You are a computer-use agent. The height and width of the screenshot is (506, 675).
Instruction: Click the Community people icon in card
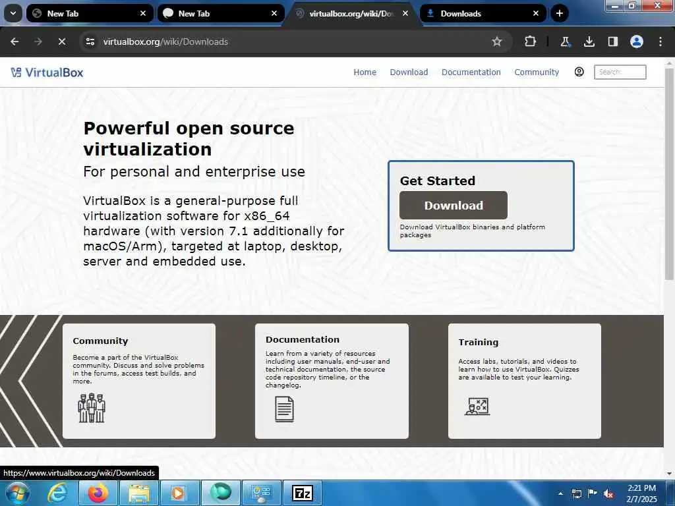(92, 408)
